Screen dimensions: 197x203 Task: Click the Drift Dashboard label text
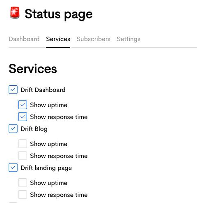[43, 90]
